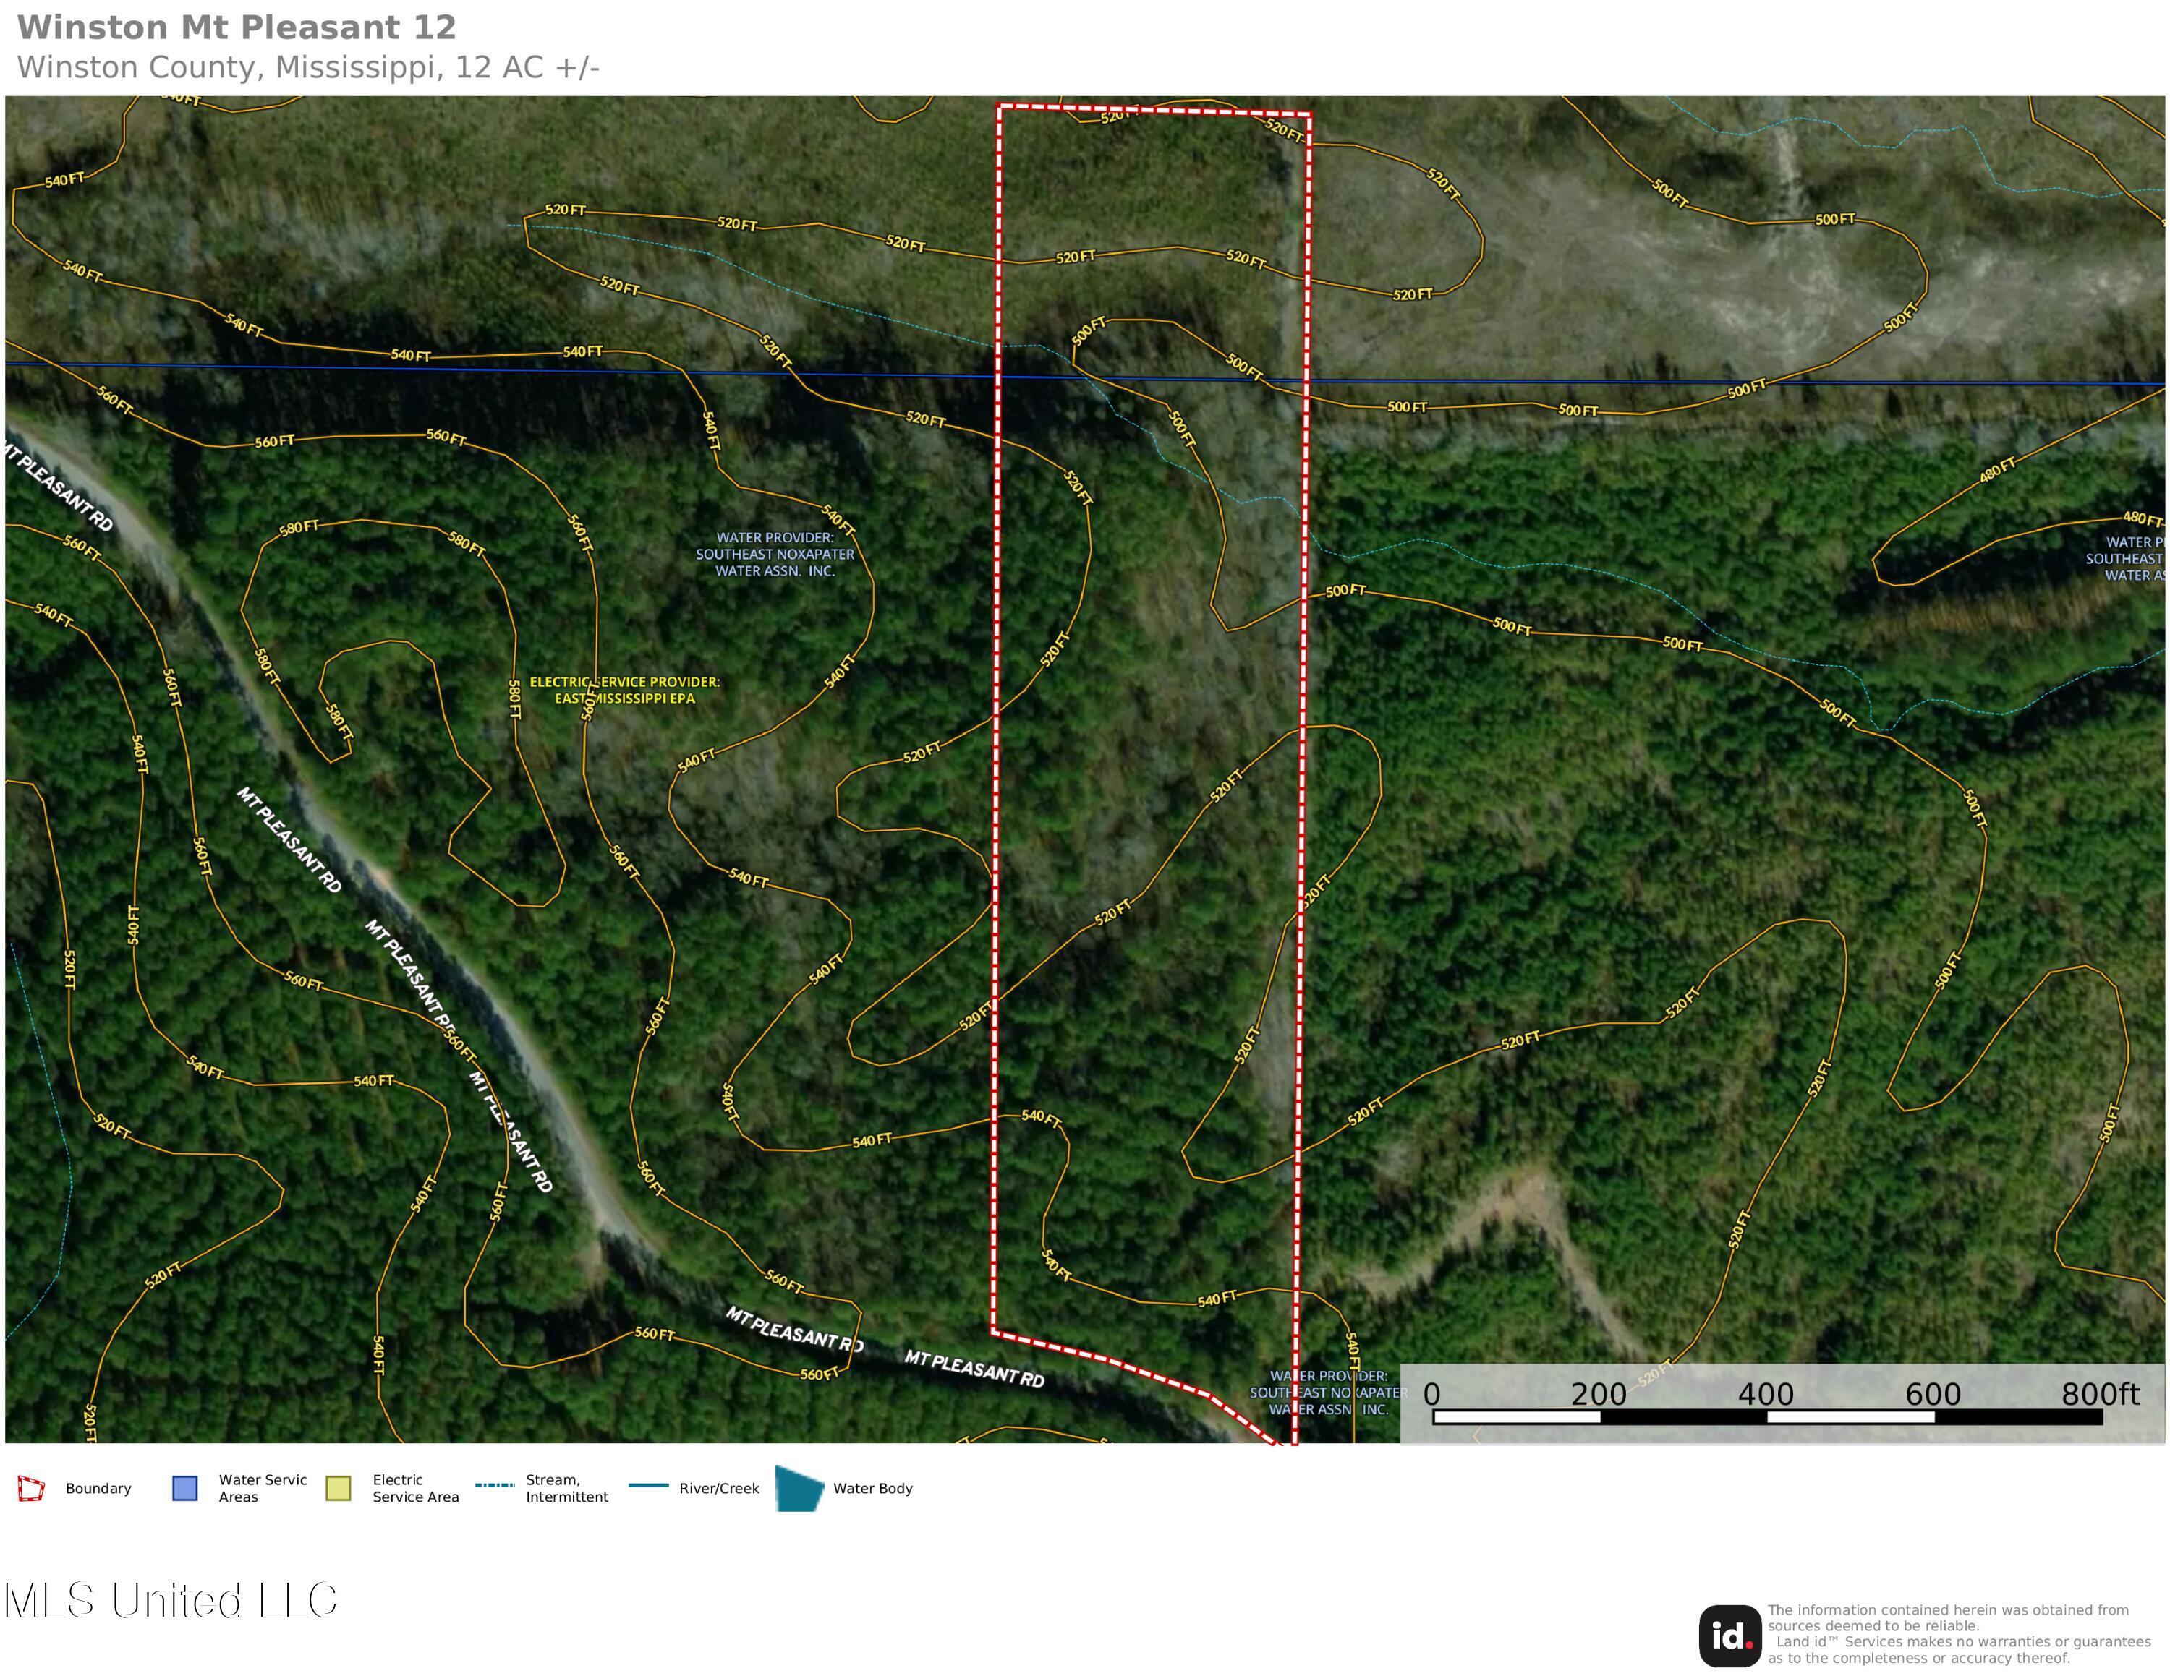Screen dimensions: 2170x1676
Task: Click the River/Creek legend line symbol
Action: (x=648, y=1485)
